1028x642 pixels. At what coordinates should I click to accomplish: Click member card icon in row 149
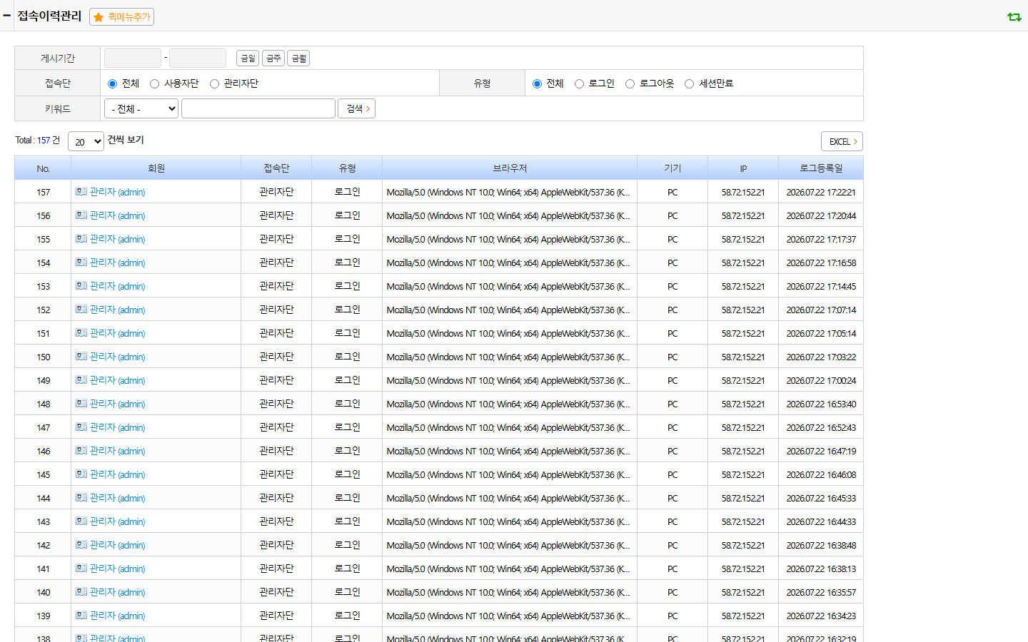[x=81, y=379]
